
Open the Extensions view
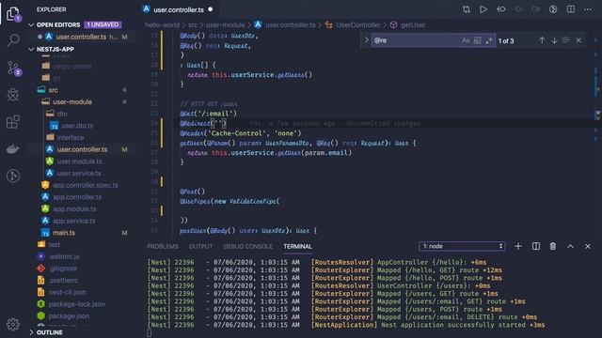pos(12,122)
